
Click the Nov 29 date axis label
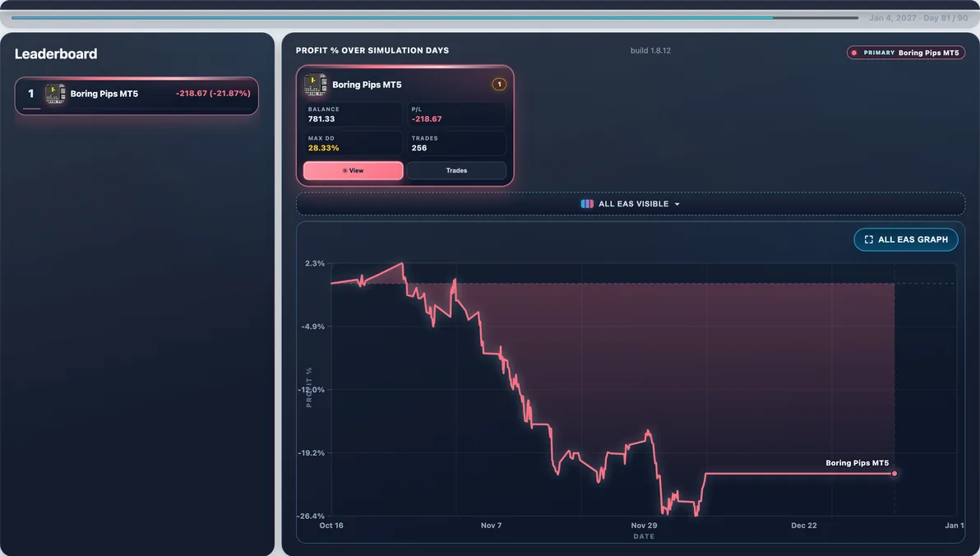click(x=644, y=526)
